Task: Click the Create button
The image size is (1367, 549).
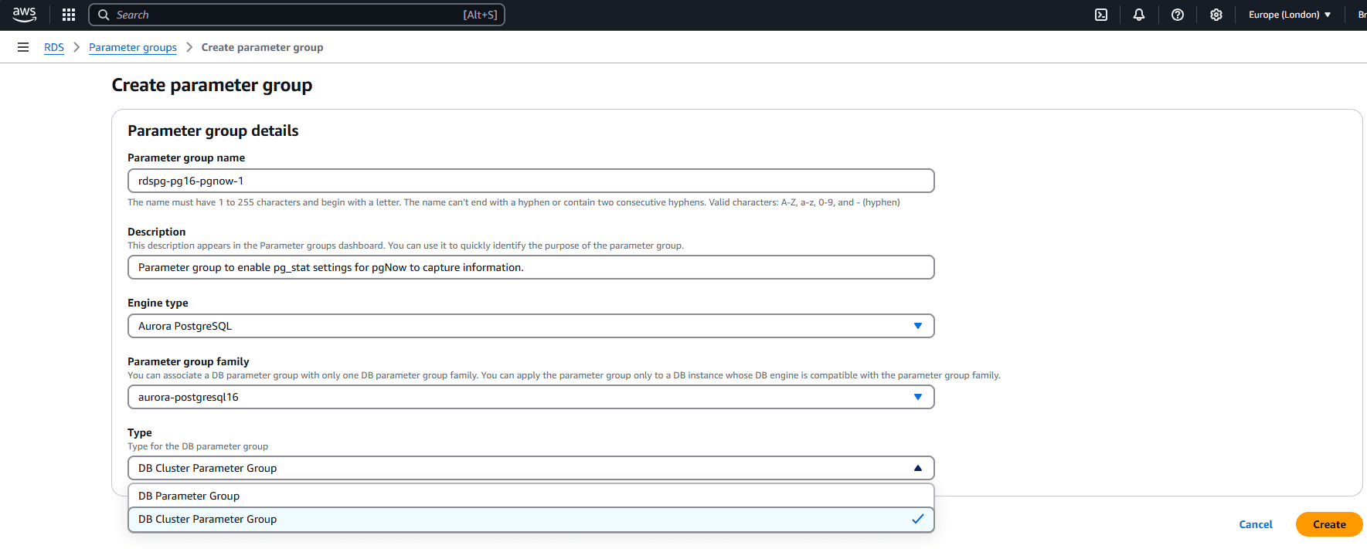Action: 1329,524
